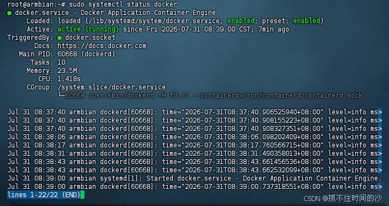389x206 pixels.
Task: Click the '/system.slice/docker.service' CGroup path
Action: point(111,87)
